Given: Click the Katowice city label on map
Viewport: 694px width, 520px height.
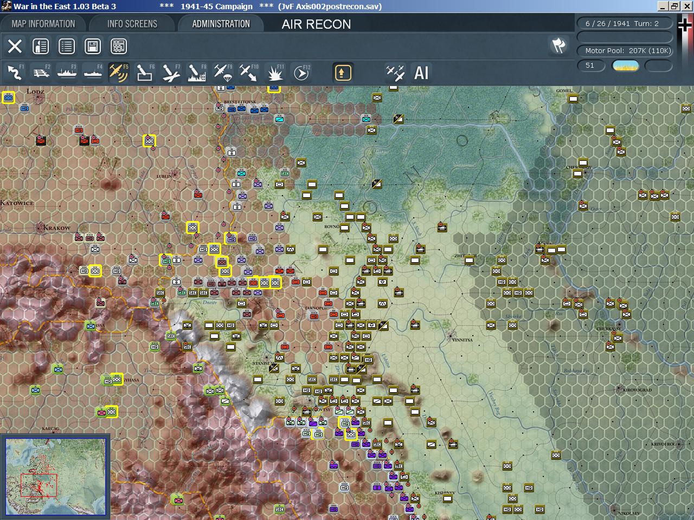Looking at the screenshot, I should [x=17, y=203].
